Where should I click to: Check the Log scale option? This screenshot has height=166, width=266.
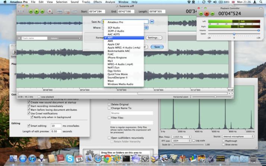point(194,141)
